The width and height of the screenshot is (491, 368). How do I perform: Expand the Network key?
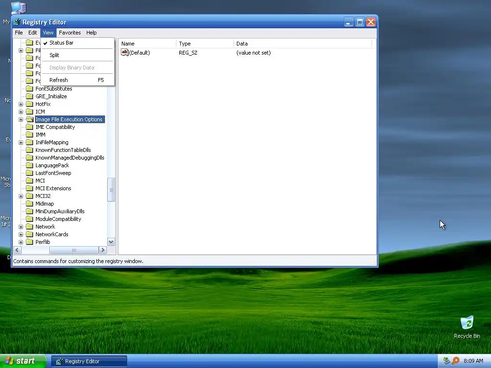(21, 227)
